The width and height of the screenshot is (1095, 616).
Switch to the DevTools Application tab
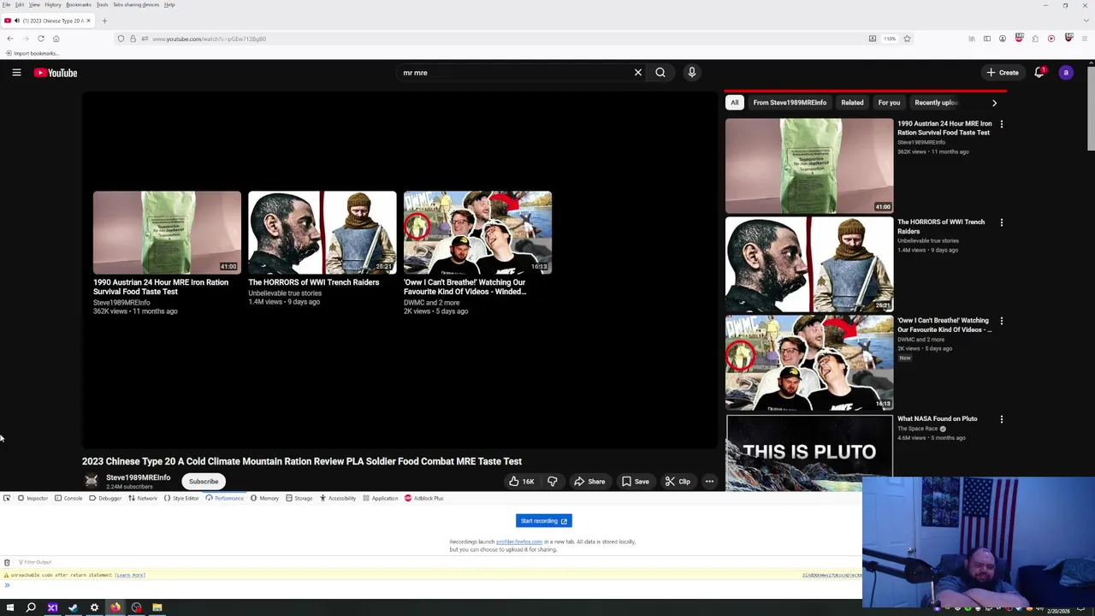tap(380, 498)
